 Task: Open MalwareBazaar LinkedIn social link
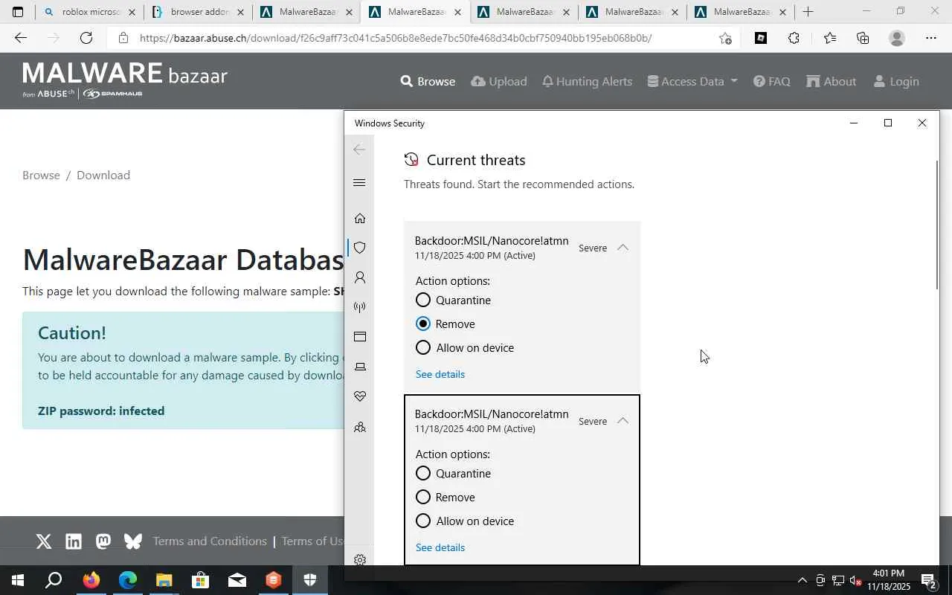coord(74,541)
